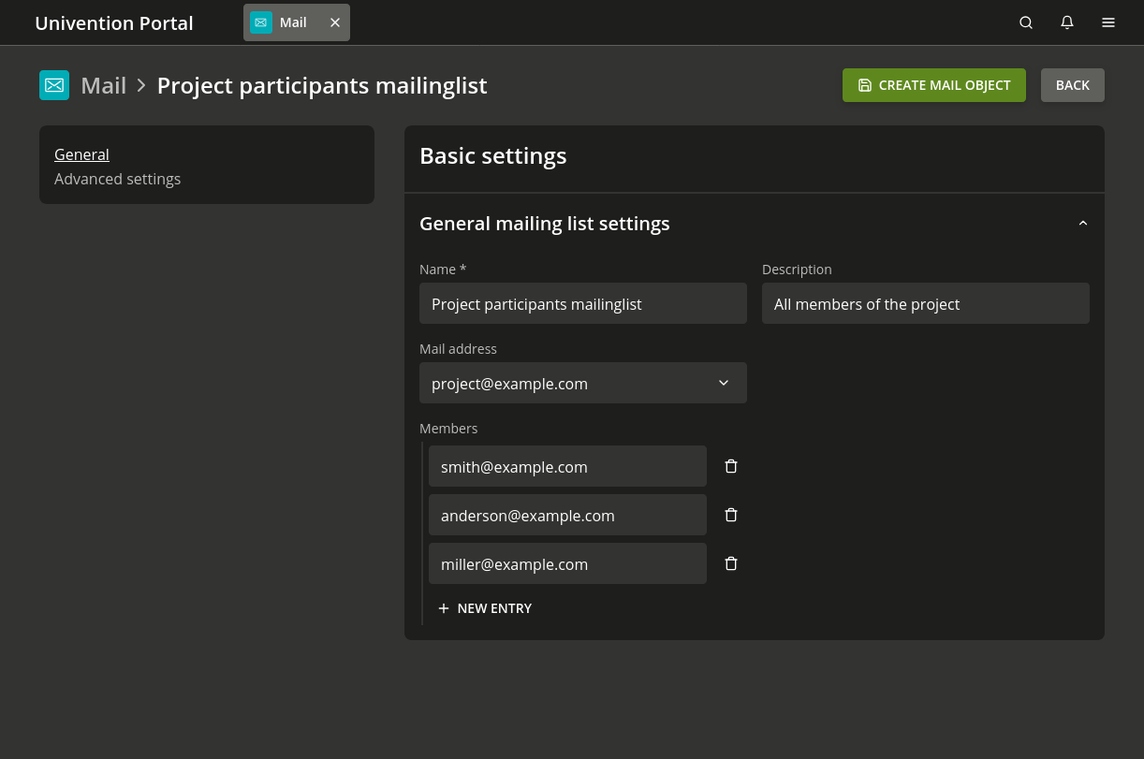Image resolution: width=1144 pixels, height=759 pixels.
Task: Click the Name input field
Action: [x=582, y=304]
